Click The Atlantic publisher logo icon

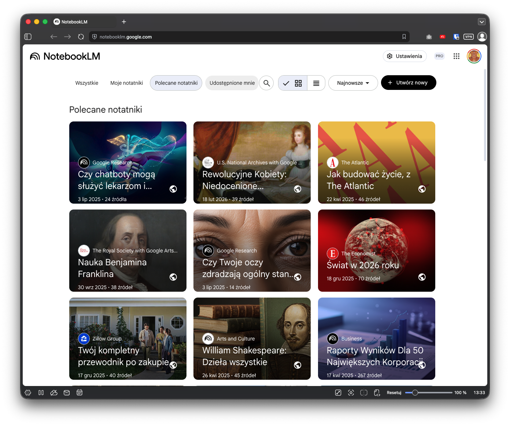[x=332, y=163]
